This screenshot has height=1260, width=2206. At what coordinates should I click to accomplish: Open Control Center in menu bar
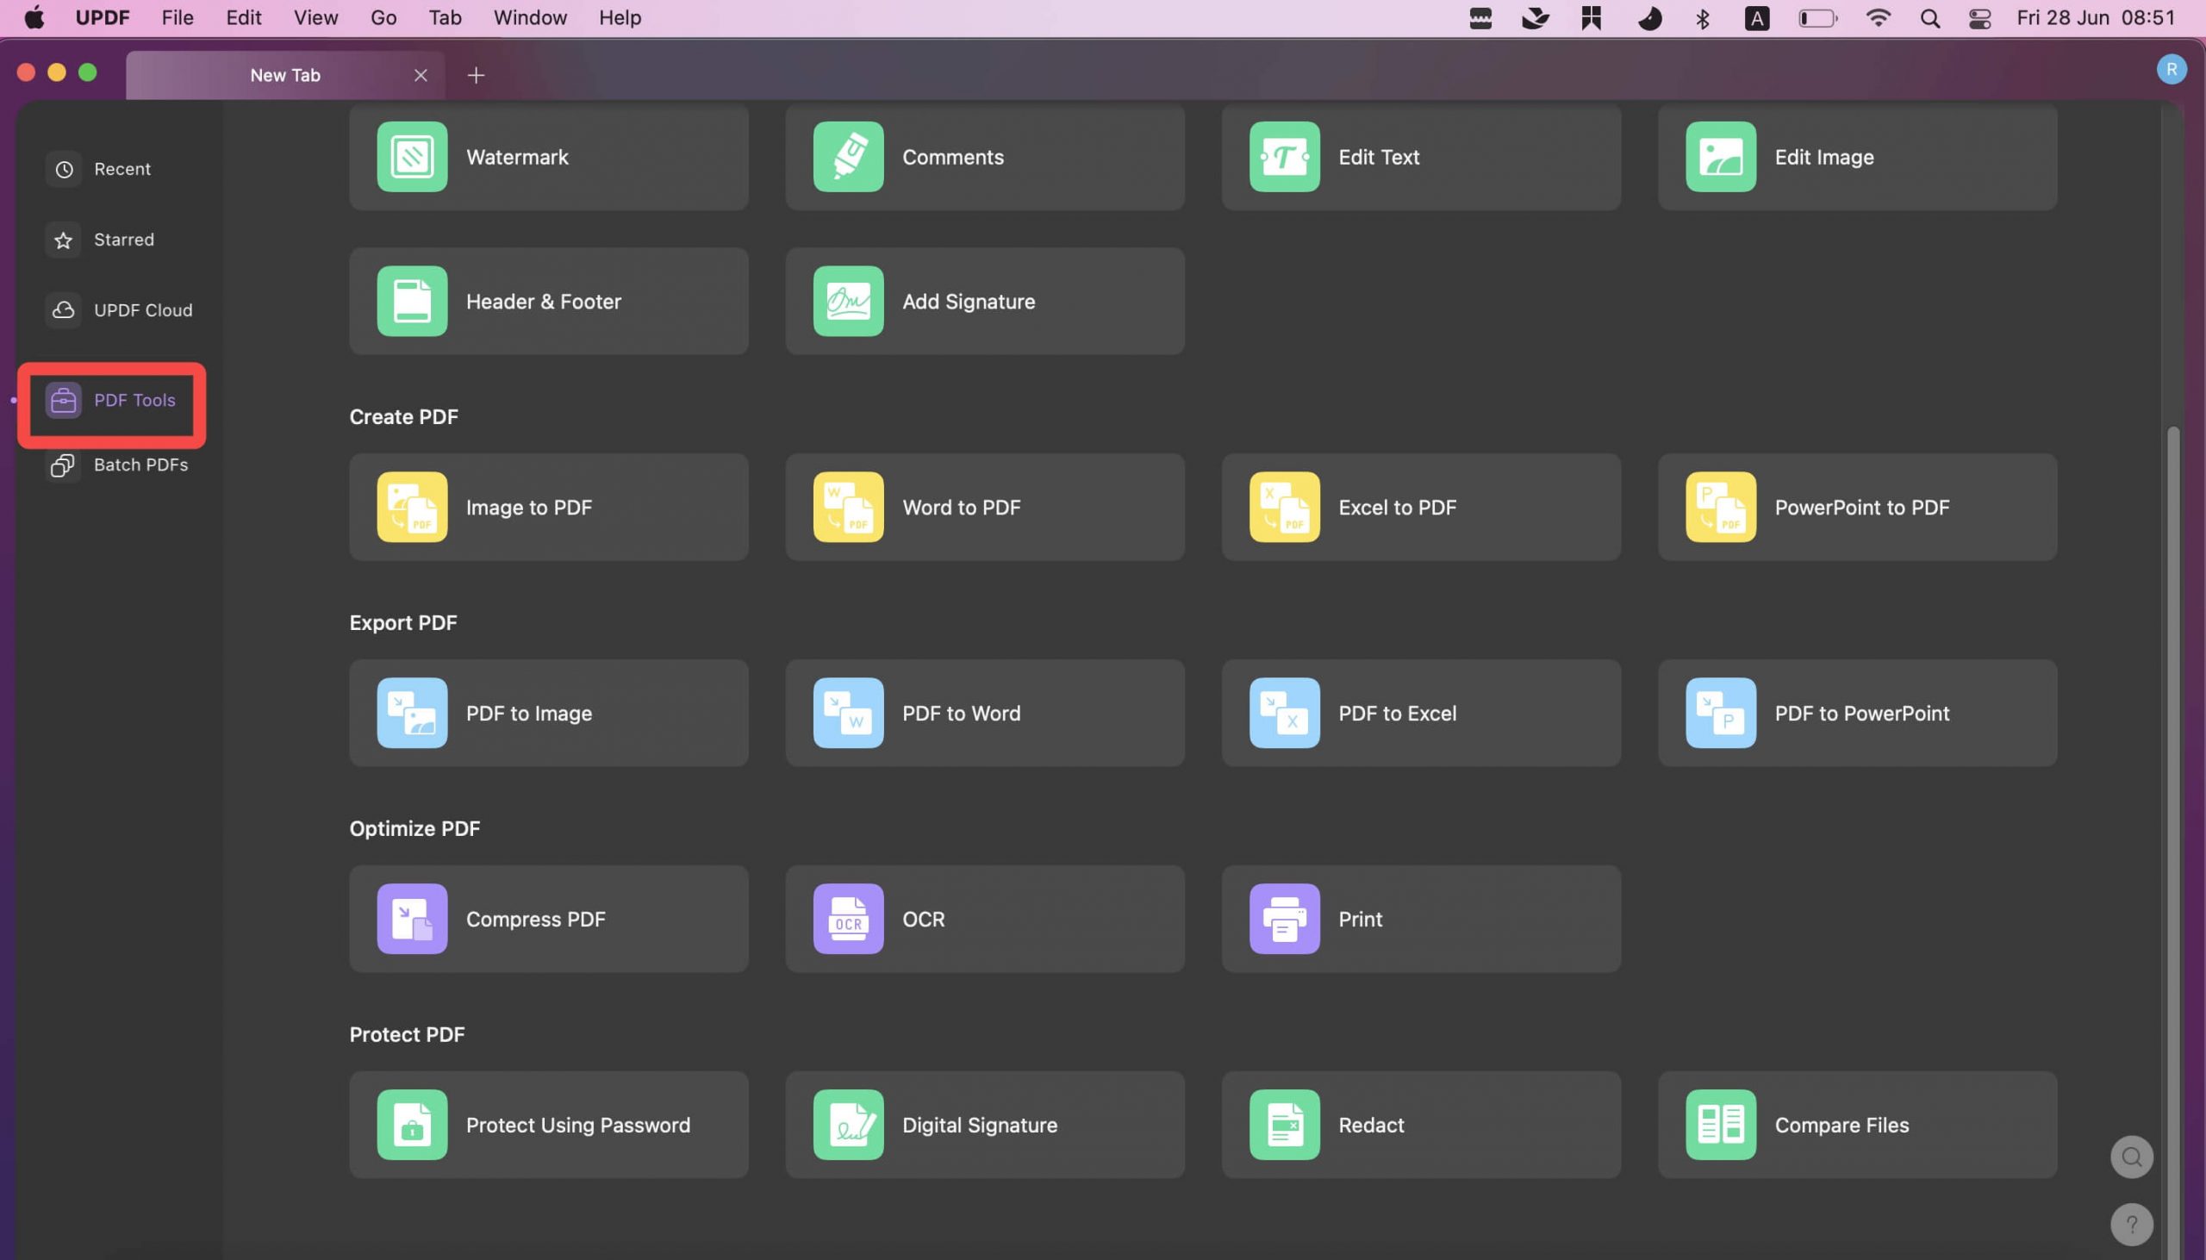tap(1979, 18)
